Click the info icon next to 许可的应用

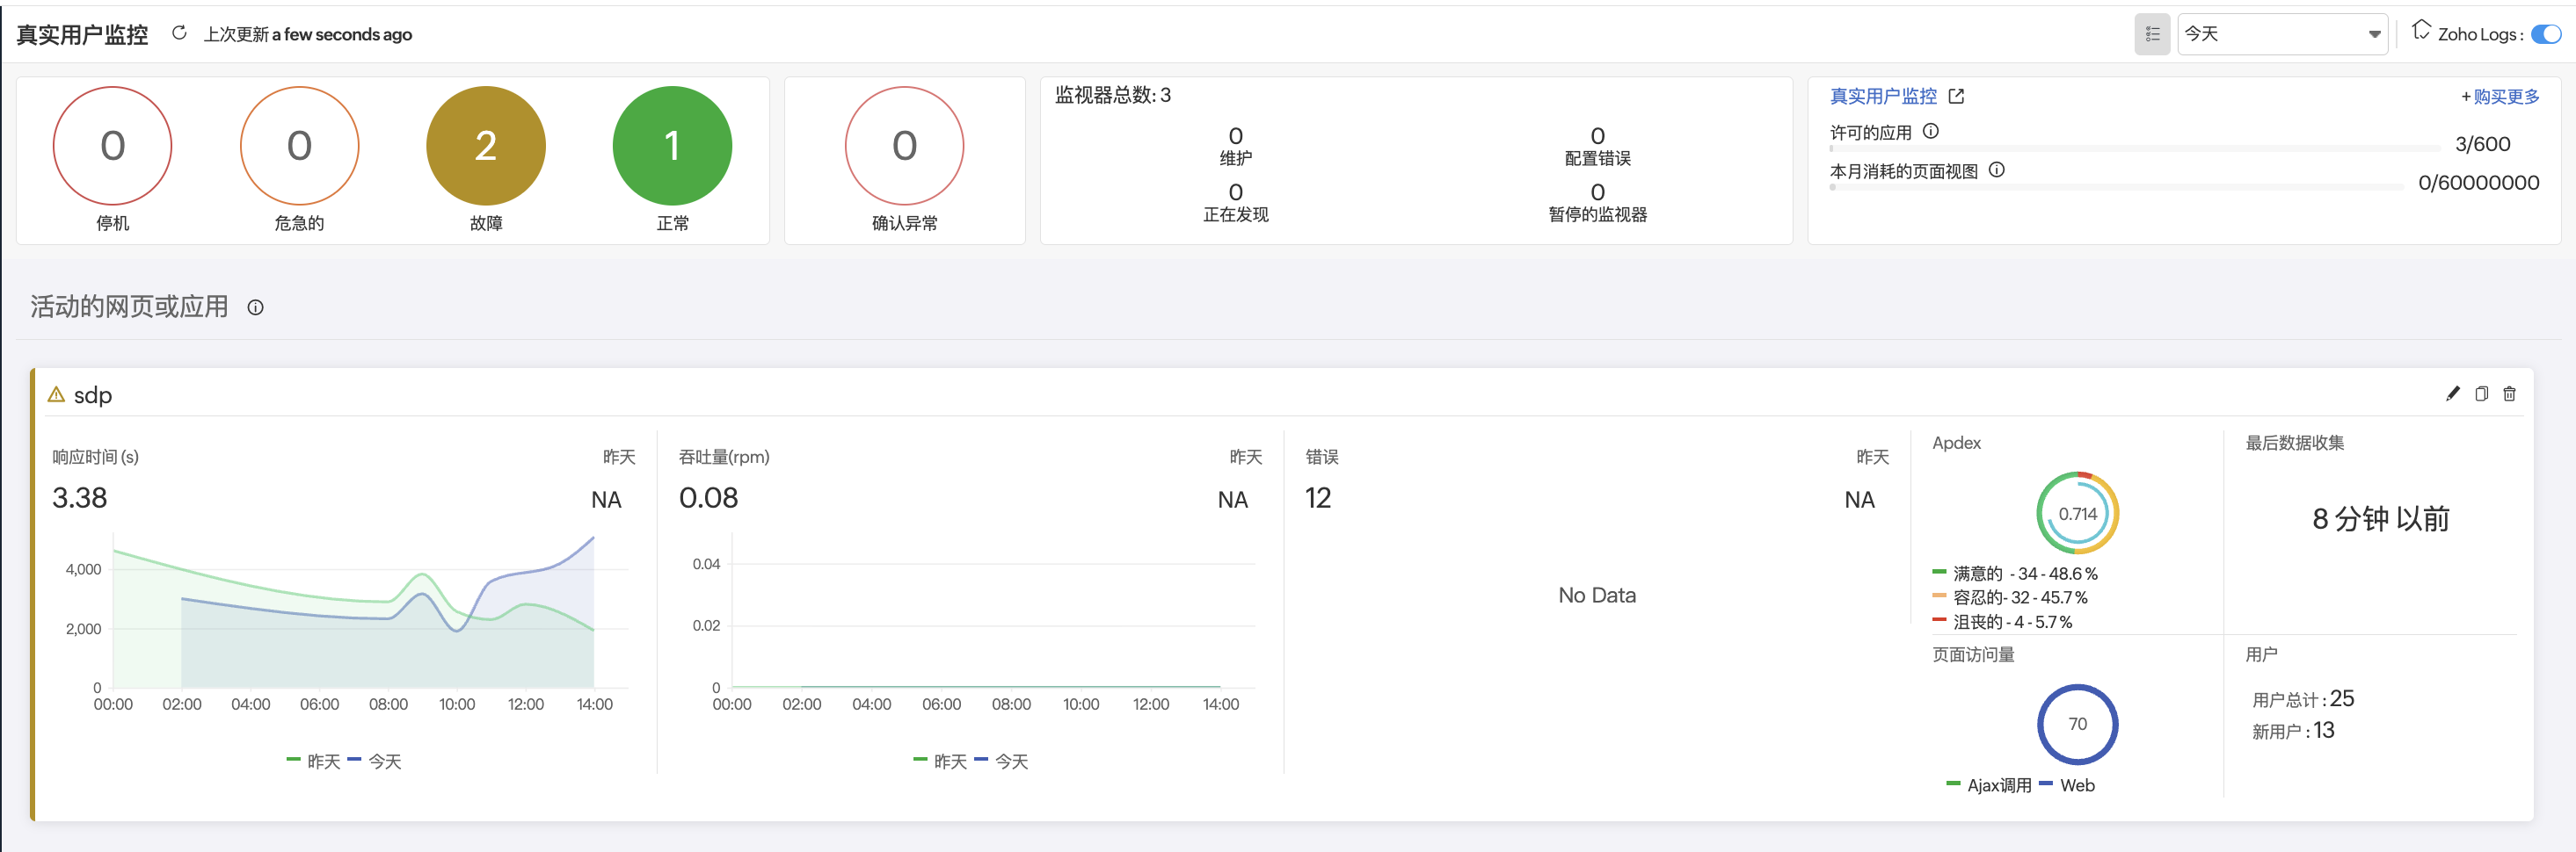[1931, 131]
